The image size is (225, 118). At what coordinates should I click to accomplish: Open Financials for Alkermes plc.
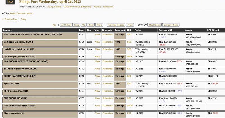(107, 113)
